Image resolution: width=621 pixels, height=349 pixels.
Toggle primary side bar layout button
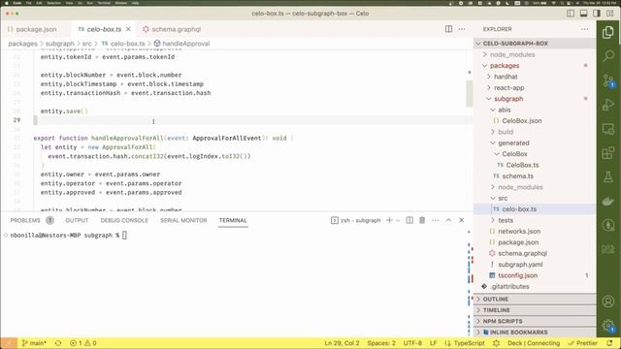[x=571, y=13]
